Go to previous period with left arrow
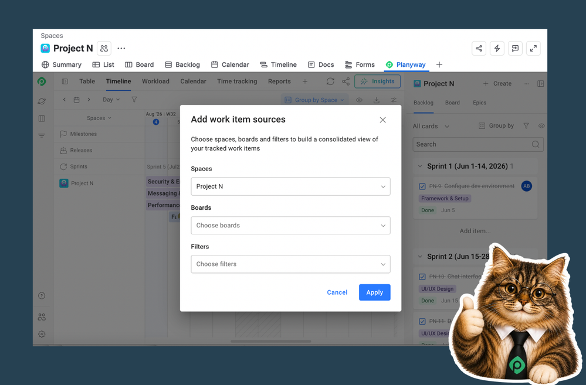 [x=65, y=100]
